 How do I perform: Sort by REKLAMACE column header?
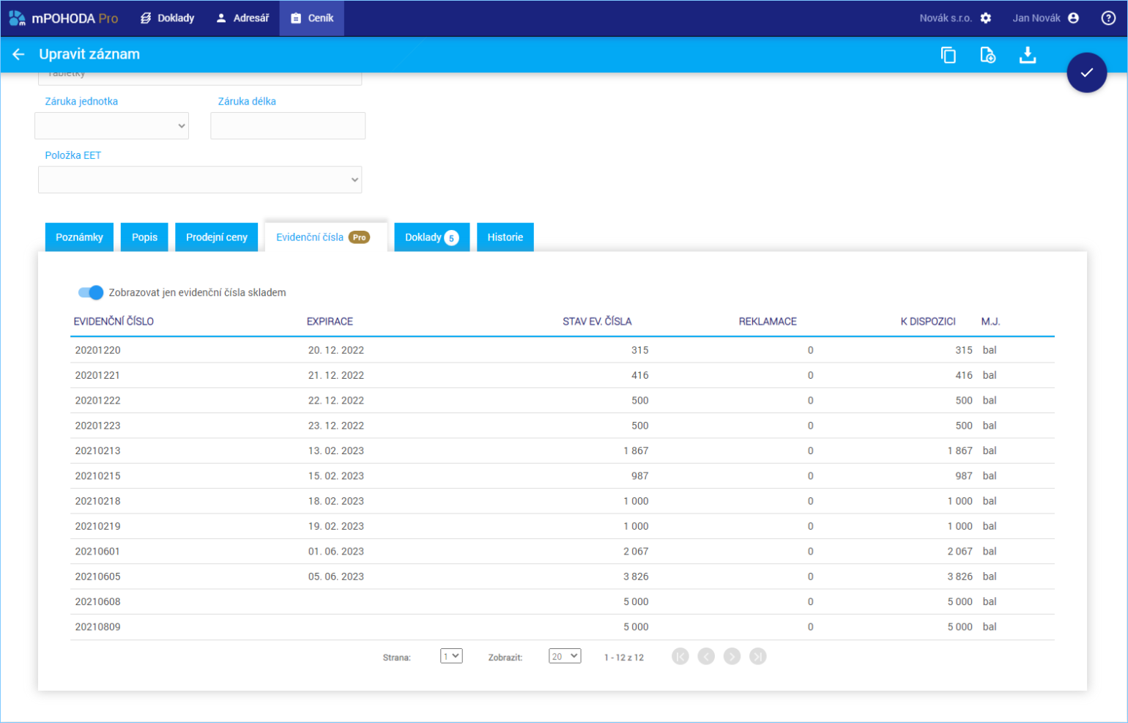click(x=768, y=322)
